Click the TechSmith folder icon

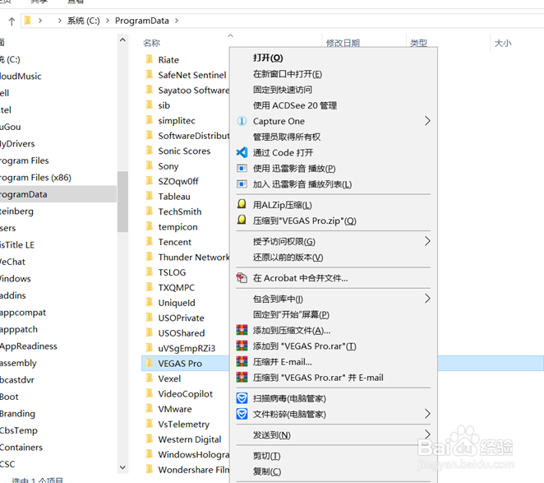coord(150,211)
